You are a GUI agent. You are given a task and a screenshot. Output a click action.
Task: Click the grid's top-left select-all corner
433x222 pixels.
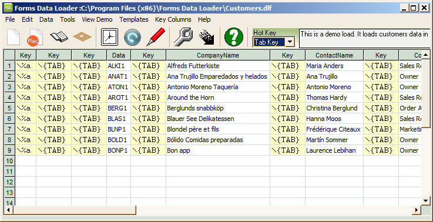[x=10, y=55]
